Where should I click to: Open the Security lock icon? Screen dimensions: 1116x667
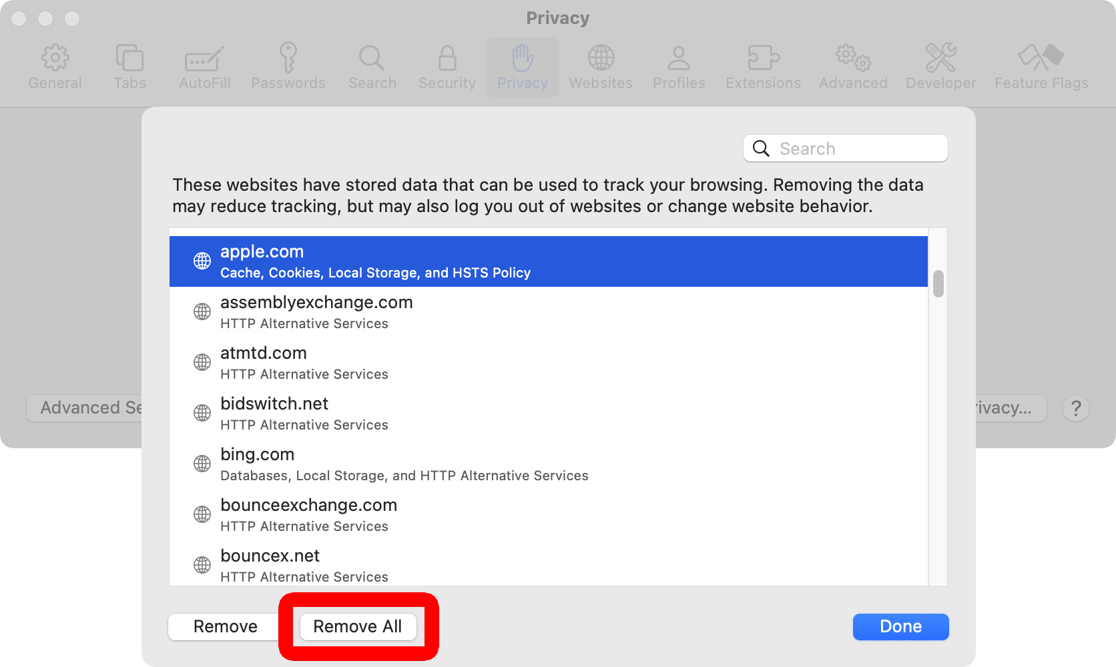447,59
